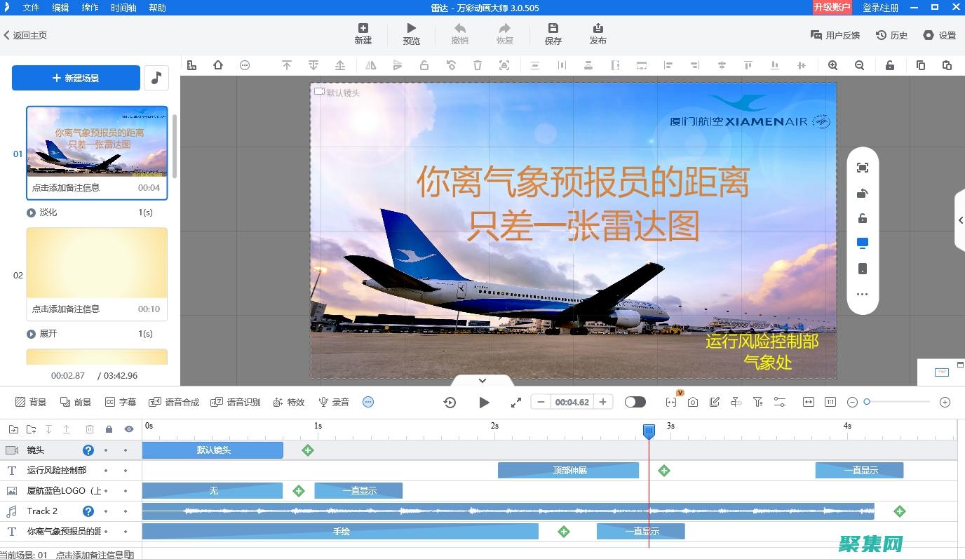This screenshot has height=559, width=965.
Task: Open the 时间轴 menu
Action: 123,8
